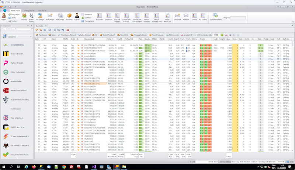Expand the PO0172610|RE37257 row details
Image resolution: width=295 pixels, height=170 pixels.
coord(39,84)
